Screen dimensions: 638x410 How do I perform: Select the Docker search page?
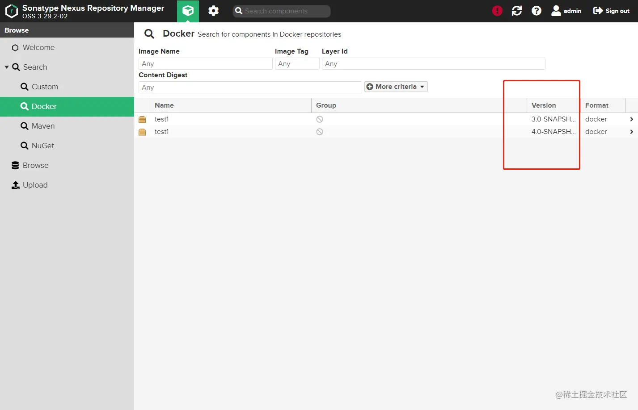coord(67,106)
